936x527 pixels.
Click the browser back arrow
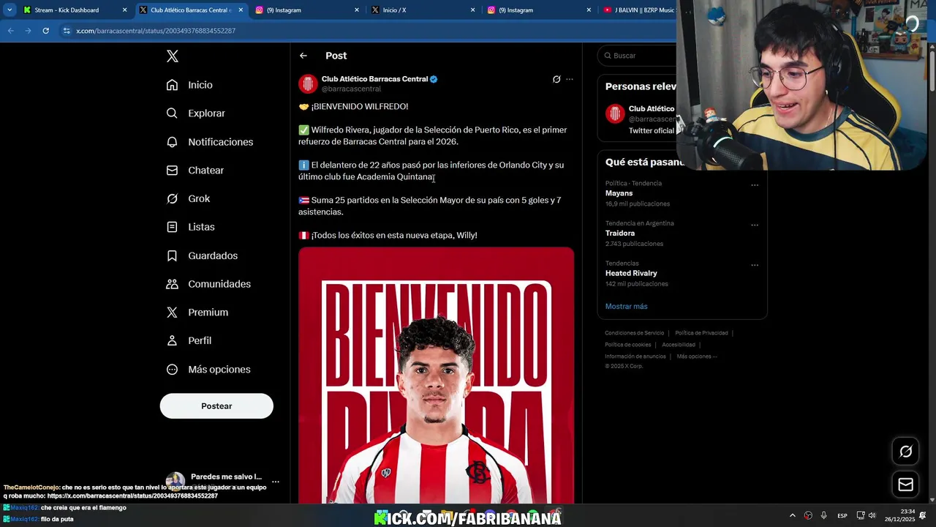[11, 31]
